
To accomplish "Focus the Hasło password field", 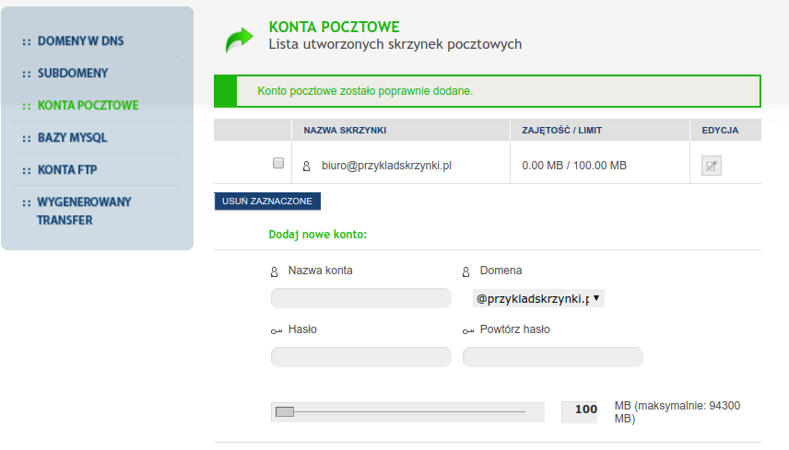I will [x=360, y=356].
